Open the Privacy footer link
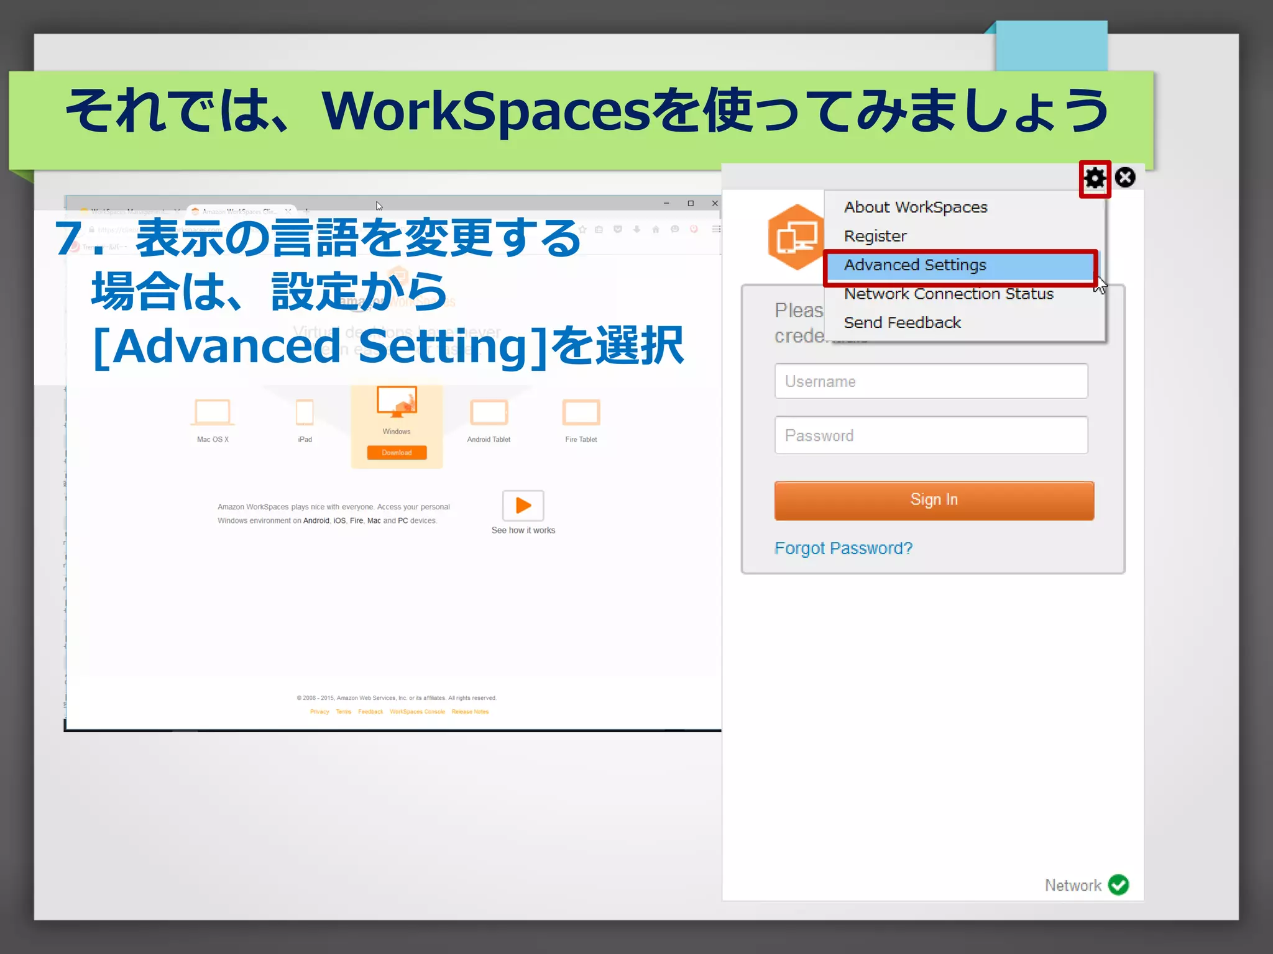The width and height of the screenshot is (1273, 954). tap(319, 712)
